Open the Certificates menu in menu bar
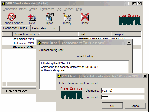Screen dimensions: 149x112 pos(47,9)
